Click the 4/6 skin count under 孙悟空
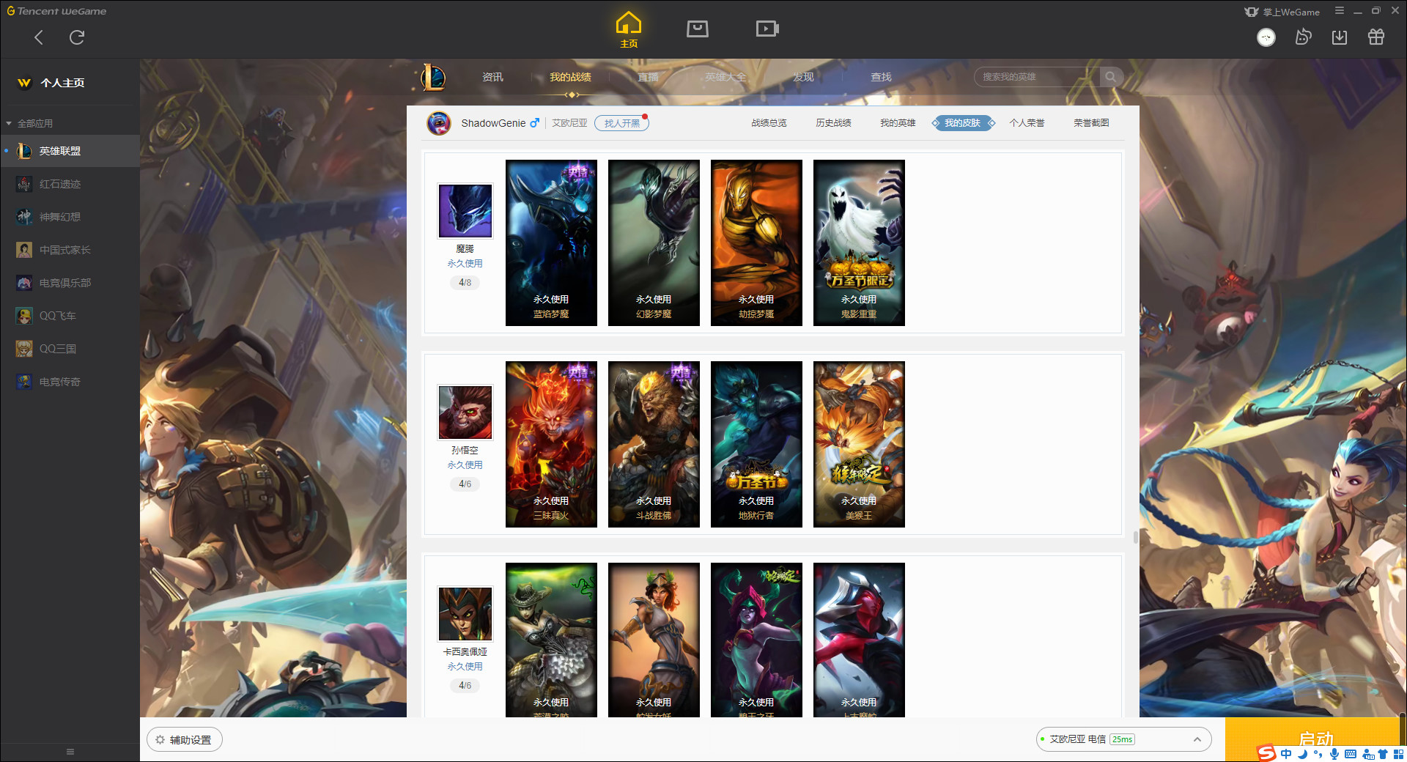 click(465, 484)
